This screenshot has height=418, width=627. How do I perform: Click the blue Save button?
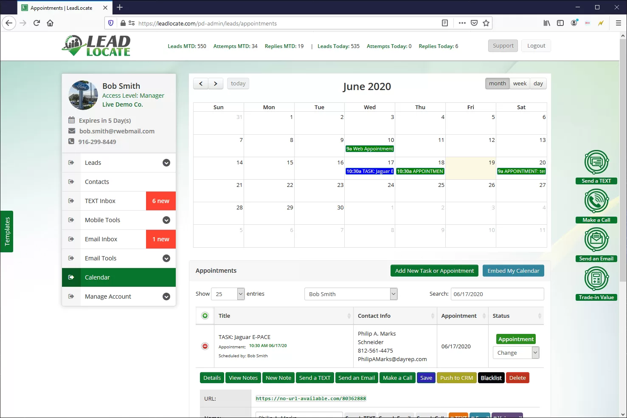pyautogui.click(x=426, y=378)
